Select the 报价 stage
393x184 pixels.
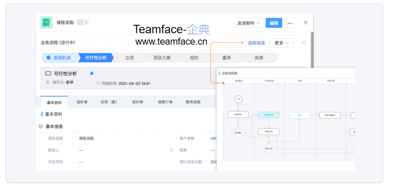(194, 58)
